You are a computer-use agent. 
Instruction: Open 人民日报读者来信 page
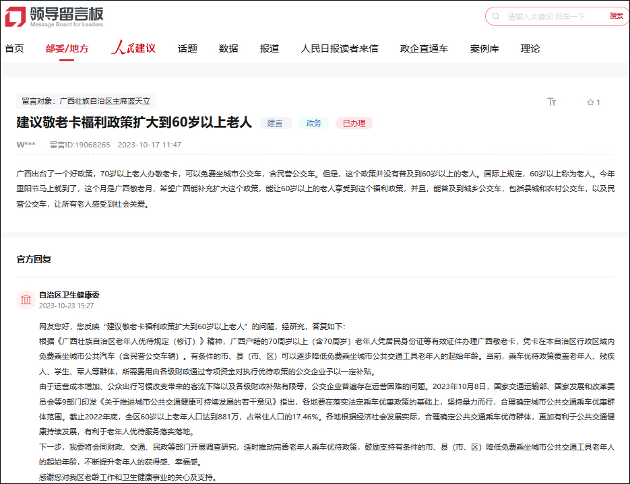[340, 48]
